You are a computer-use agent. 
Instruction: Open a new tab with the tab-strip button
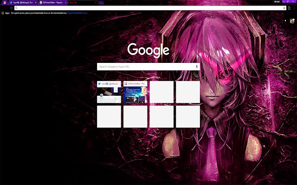click(101, 3)
